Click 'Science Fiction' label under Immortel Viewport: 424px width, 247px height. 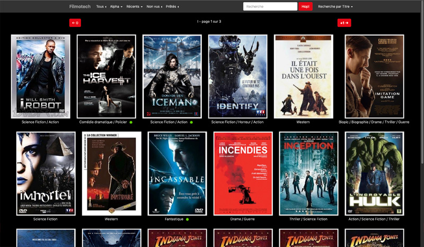[x=46, y=219]
